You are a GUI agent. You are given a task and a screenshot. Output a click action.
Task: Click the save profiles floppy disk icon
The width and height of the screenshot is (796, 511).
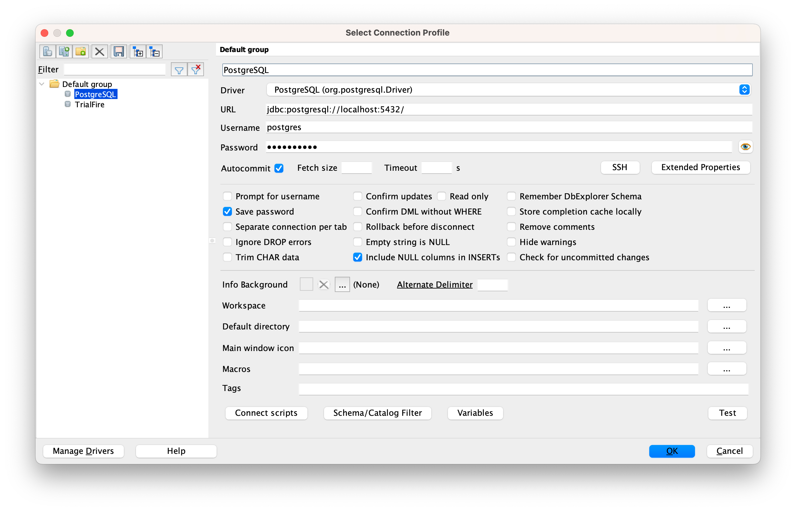[118, 52]
